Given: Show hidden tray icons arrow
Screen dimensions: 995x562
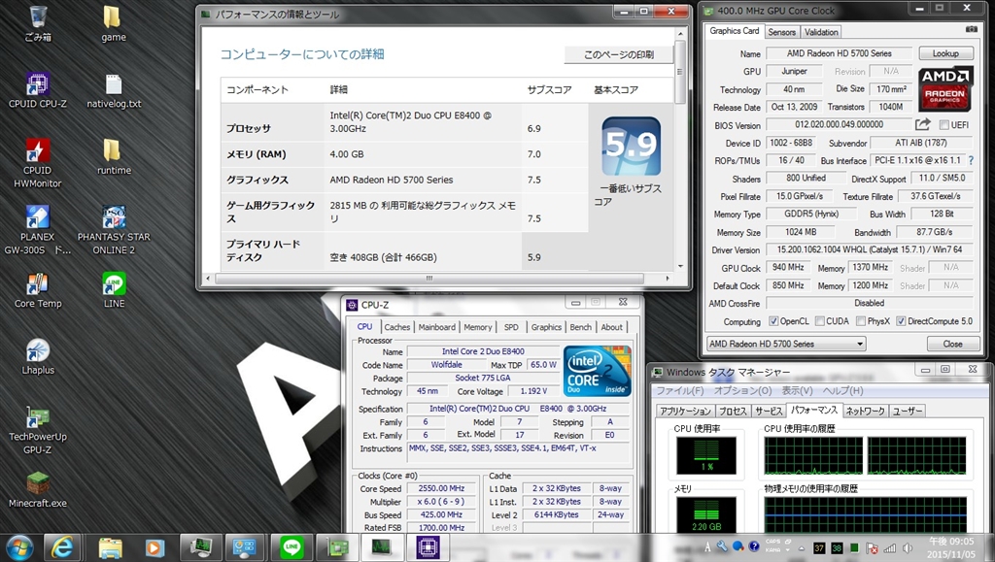Looking at the screenshot, I should click(801, 548).
